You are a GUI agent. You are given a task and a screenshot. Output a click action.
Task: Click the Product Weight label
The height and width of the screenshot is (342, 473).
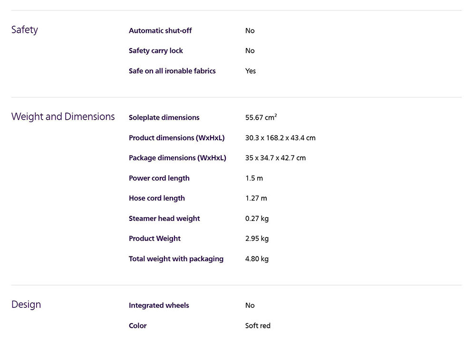click(x=155, y=239)
